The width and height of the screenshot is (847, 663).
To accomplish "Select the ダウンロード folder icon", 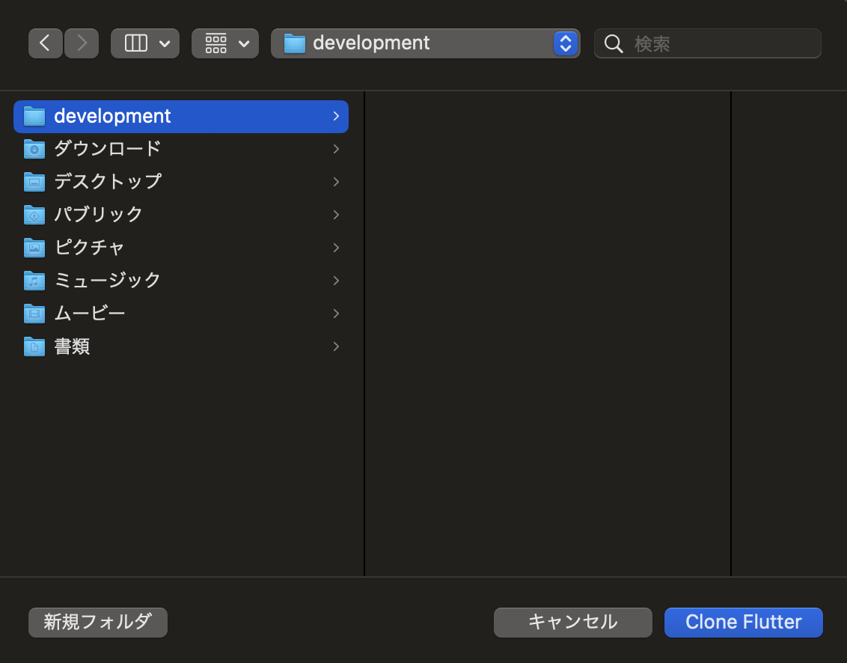I will pyautogui.click(x=34, y=149).
